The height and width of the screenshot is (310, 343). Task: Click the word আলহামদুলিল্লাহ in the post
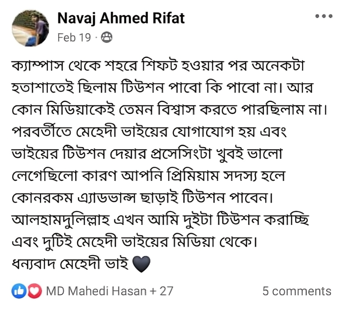(x=60, y=220)
